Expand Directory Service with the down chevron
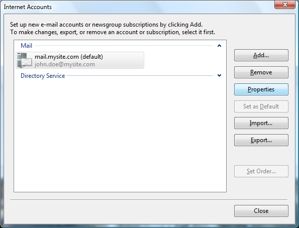The image size is (299, 228). pos(219,75)
